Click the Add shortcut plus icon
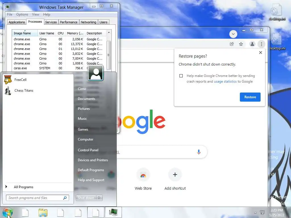The image size is (291, 218). pos(175,175)
